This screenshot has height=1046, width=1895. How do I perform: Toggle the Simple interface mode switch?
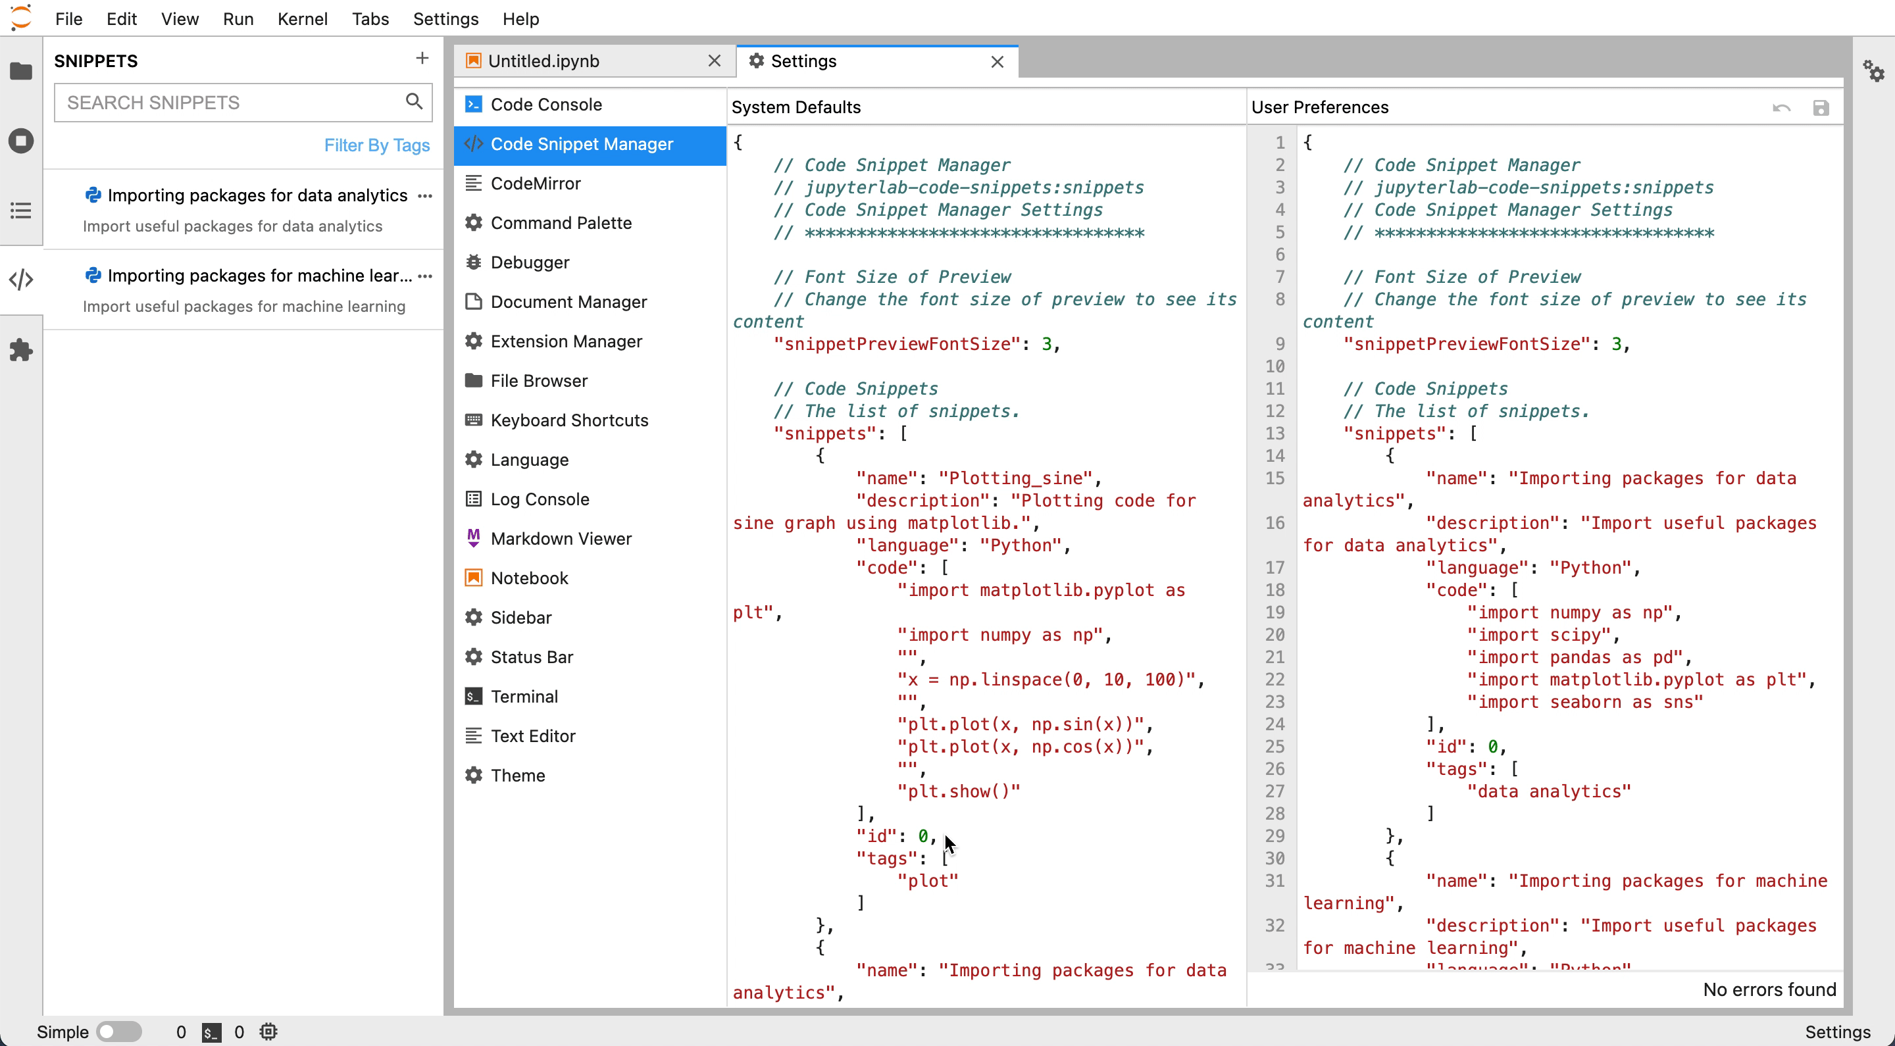click(x=120, y=1032)
